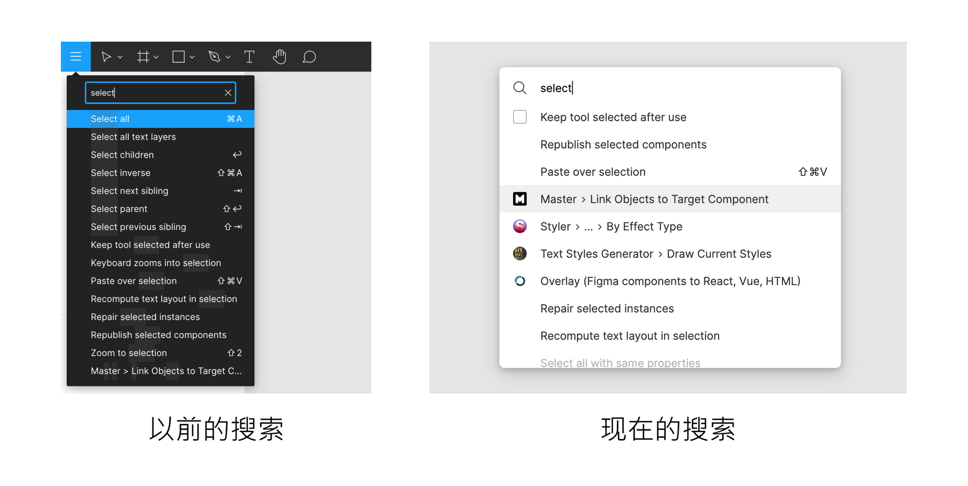Open the hamburger main menu
968x486 pixels.
76,57
